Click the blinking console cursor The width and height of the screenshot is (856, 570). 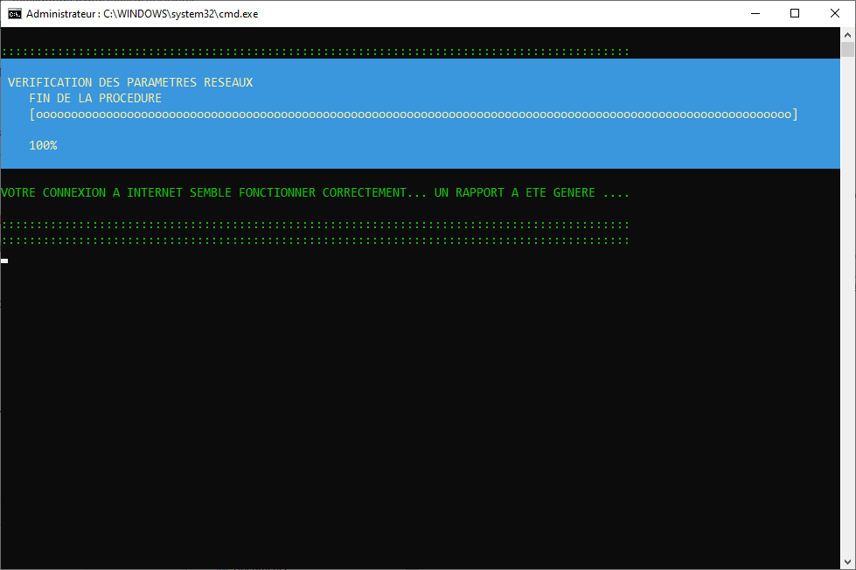point(5,261)
